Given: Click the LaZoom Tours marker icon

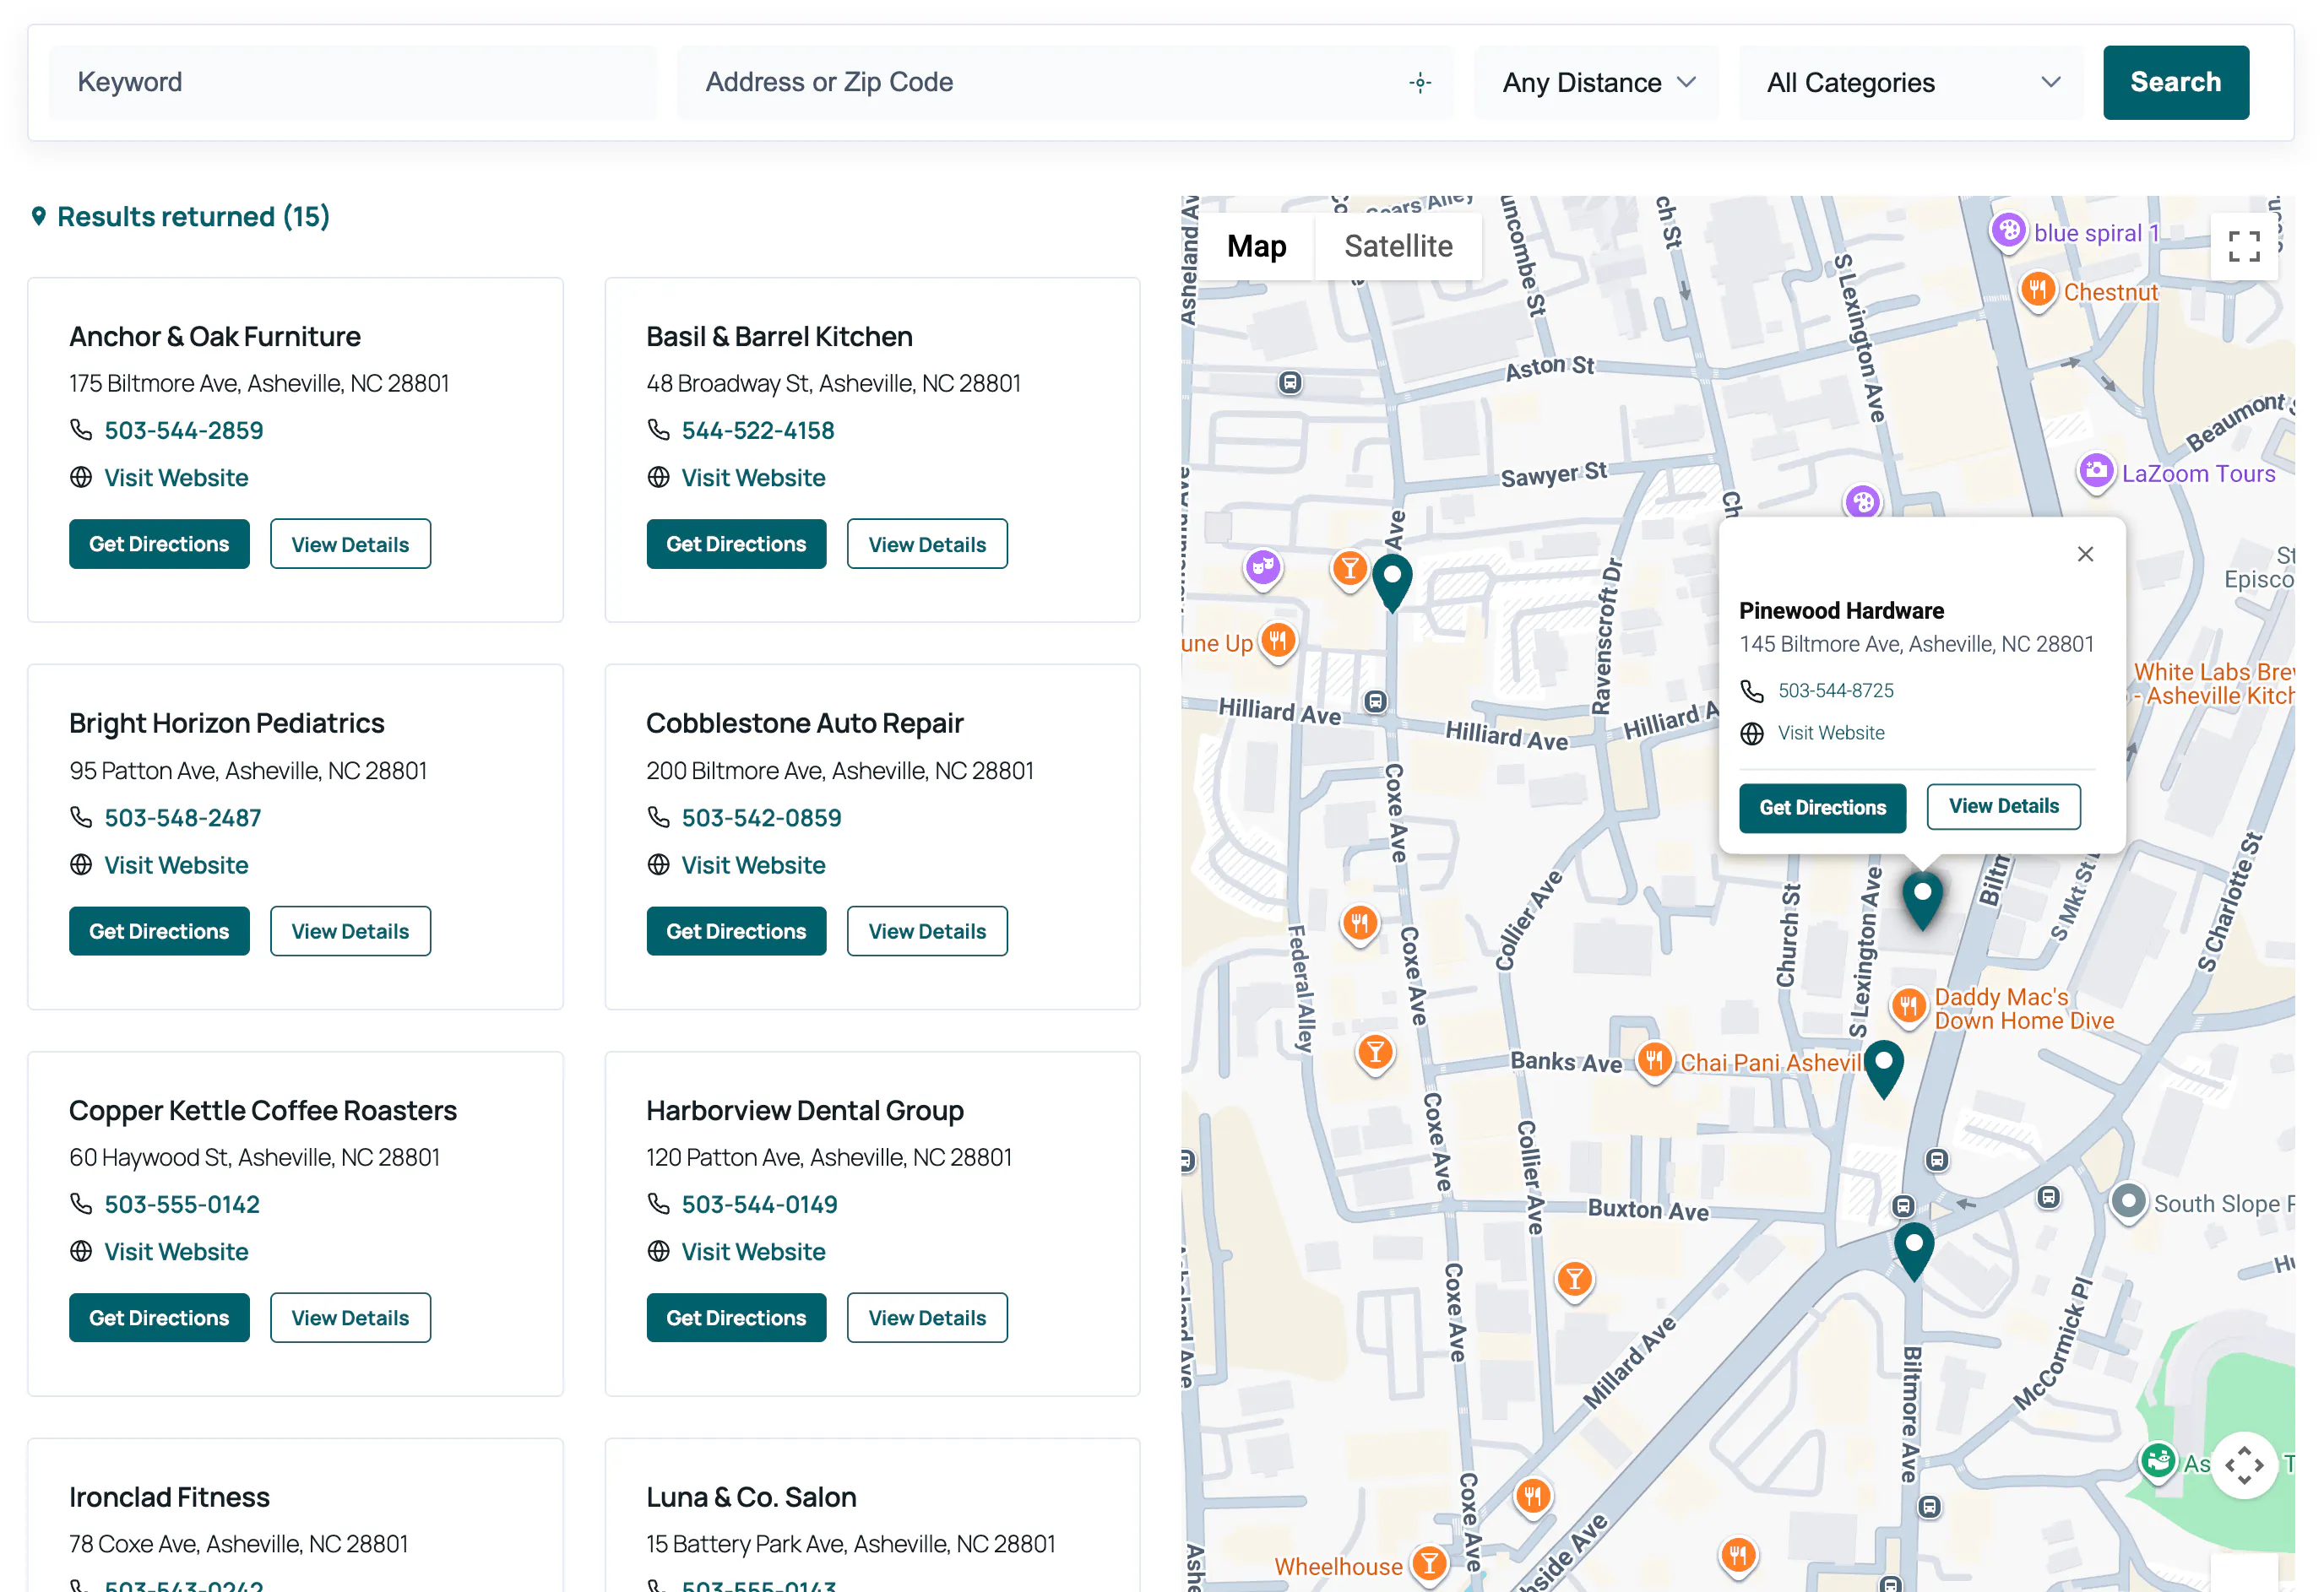Looking at the screenshot, I should click(2096, 472).
